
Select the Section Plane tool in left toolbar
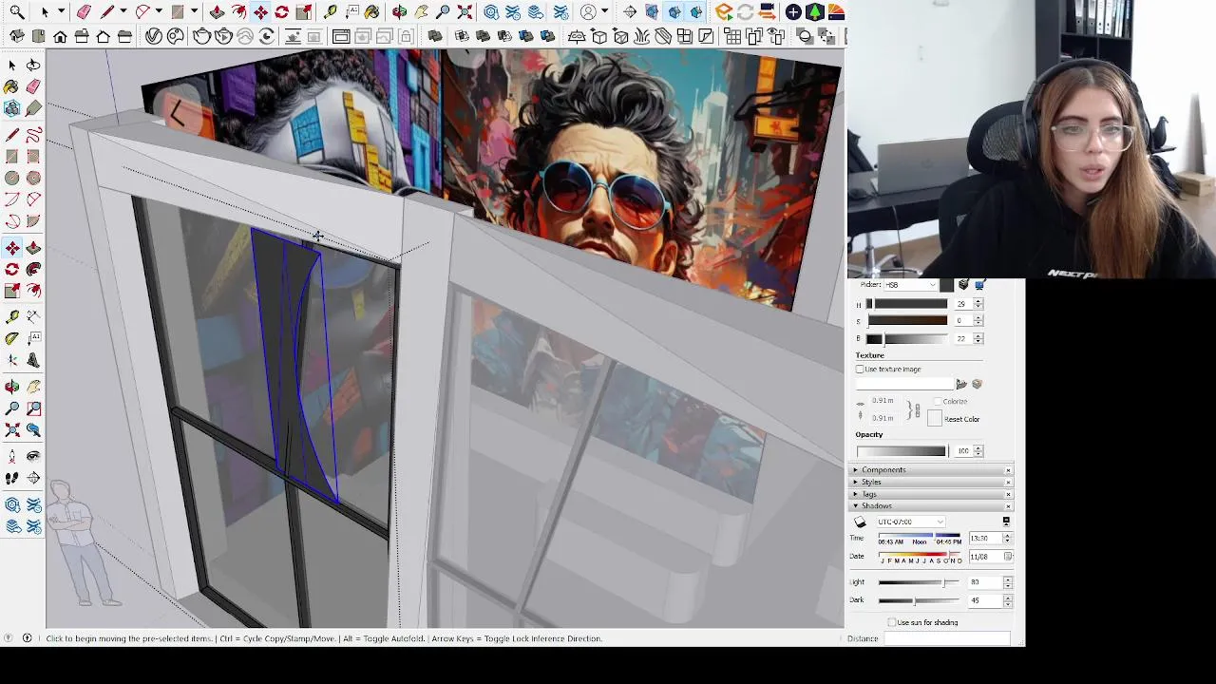33,478
